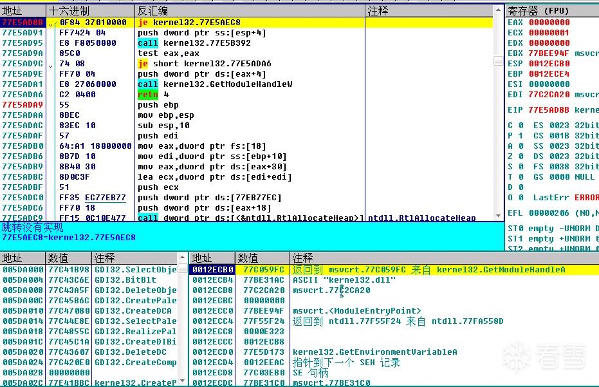Select the dump row GDI32.CreateDCA

coord(89,311)
